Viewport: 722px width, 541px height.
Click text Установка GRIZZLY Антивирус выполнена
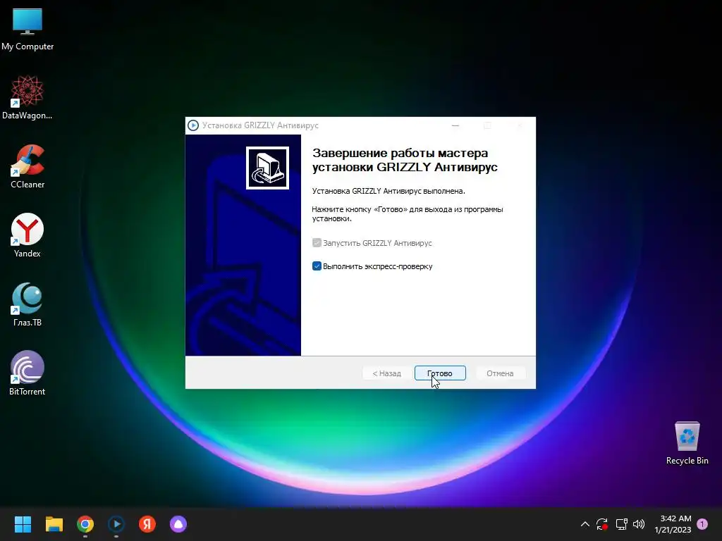click(x=388, y=191)
